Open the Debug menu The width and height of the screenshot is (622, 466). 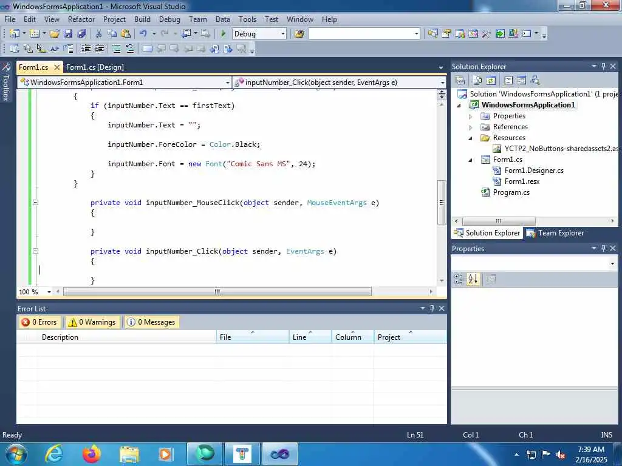[x=169, y=19]
